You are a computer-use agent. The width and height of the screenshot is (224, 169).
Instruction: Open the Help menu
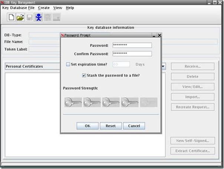70,8
